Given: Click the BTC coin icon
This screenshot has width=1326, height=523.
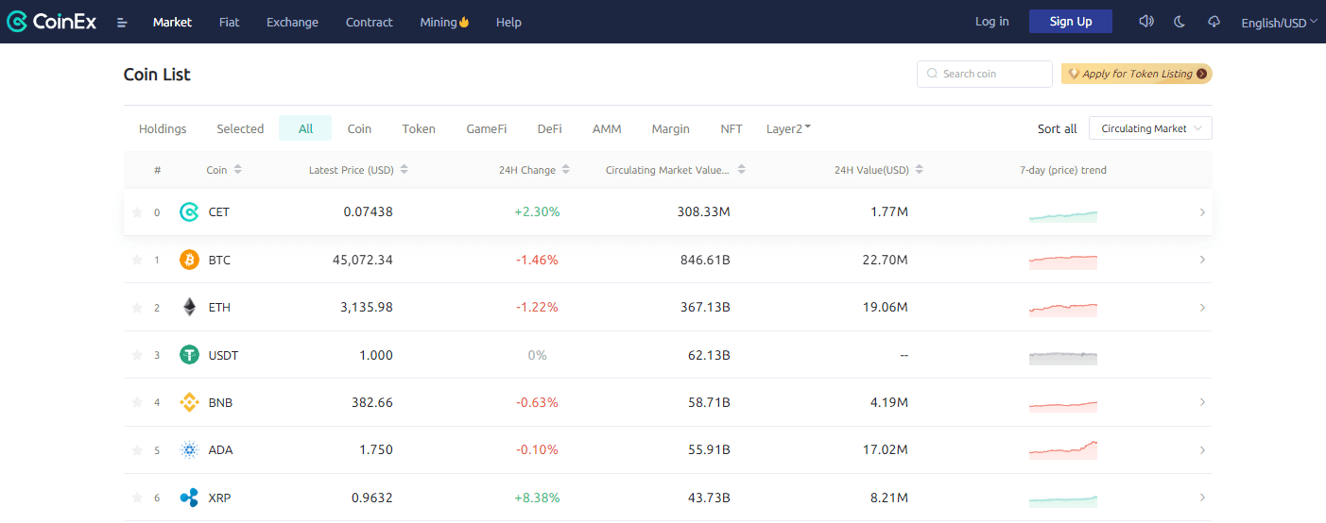Looking at the screenshot, I should [x=189, y=260].
